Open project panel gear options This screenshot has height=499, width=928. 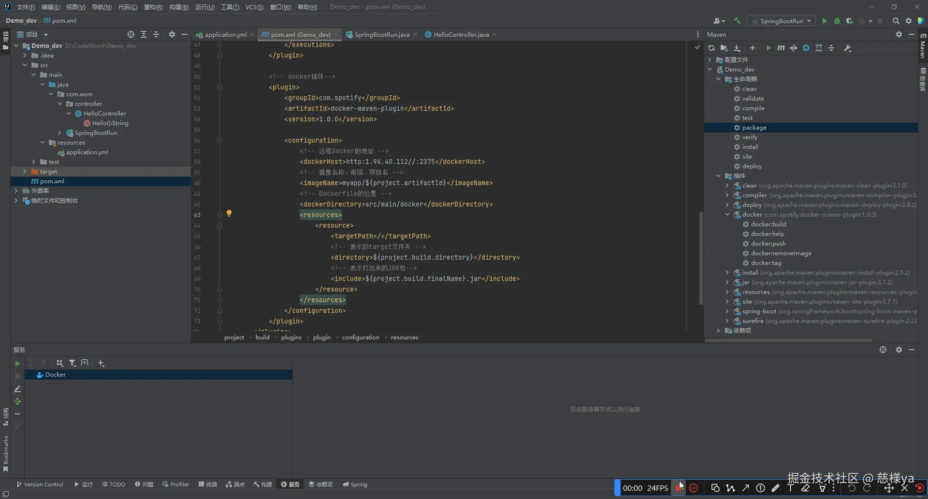(x=172, y=34)
